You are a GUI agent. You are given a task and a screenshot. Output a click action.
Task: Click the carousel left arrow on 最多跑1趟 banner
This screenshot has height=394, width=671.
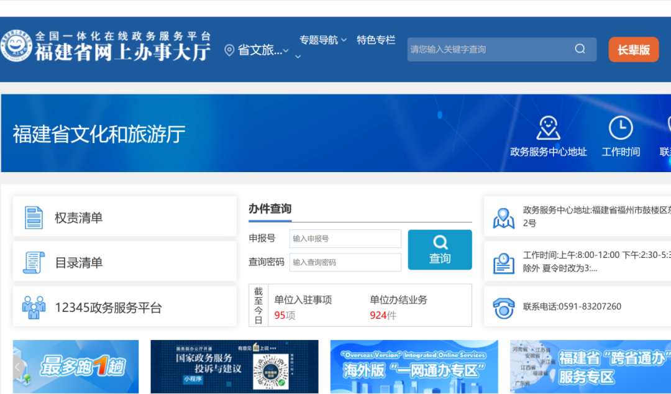(x=17, y=367)
